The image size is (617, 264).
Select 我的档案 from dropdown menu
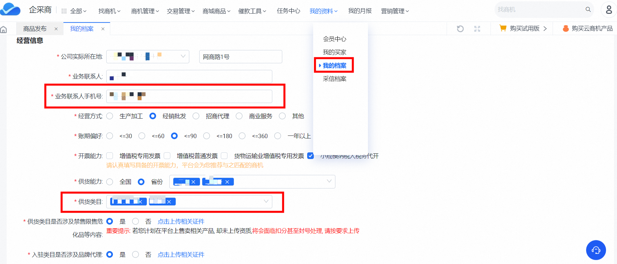(x=334, y=66)
